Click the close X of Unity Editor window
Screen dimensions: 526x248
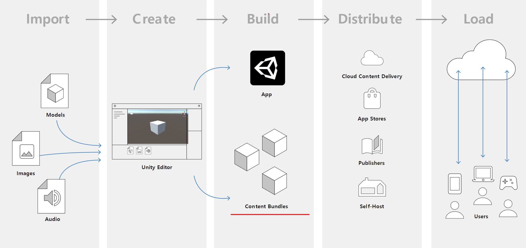coord(199,106)
